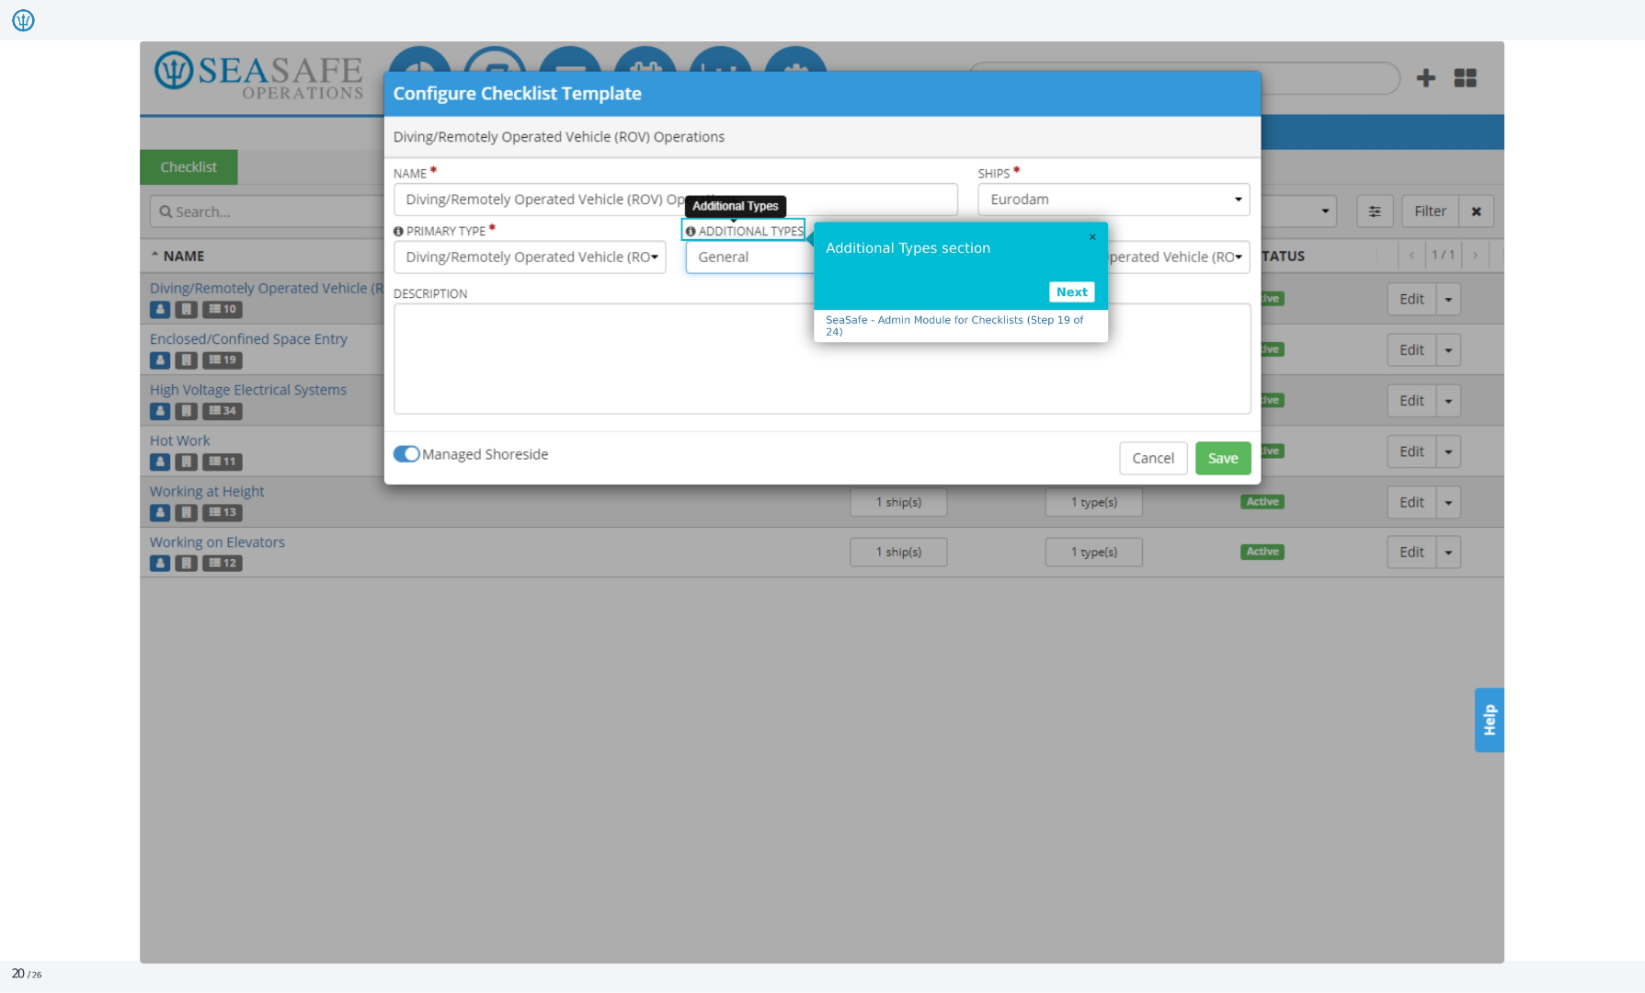Click the list count badge showing 34
Screen dimensions: 1645x993
click(x=223, y=411)
